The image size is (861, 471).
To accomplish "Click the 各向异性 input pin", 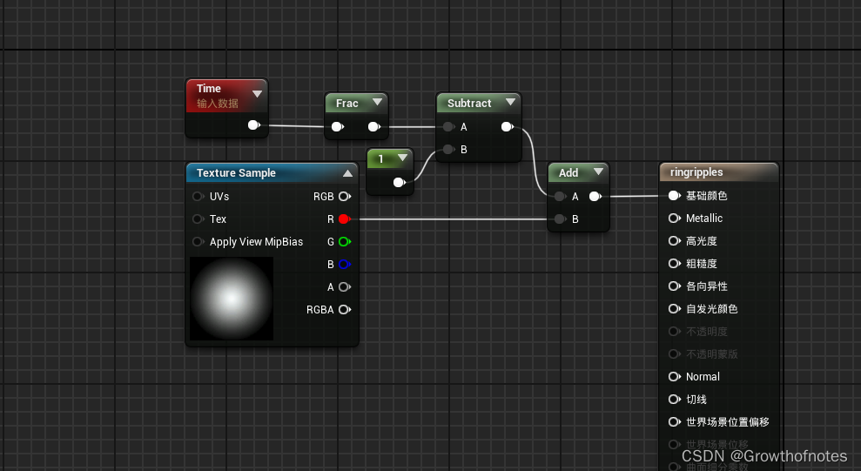I will pos(675,286).
